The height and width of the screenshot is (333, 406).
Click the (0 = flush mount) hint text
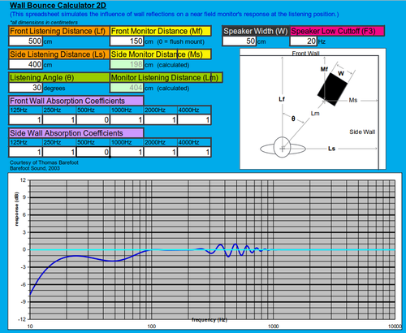[180, 41]
